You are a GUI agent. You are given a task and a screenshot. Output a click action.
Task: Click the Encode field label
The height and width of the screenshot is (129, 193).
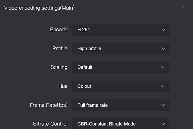tap(59, 30)
